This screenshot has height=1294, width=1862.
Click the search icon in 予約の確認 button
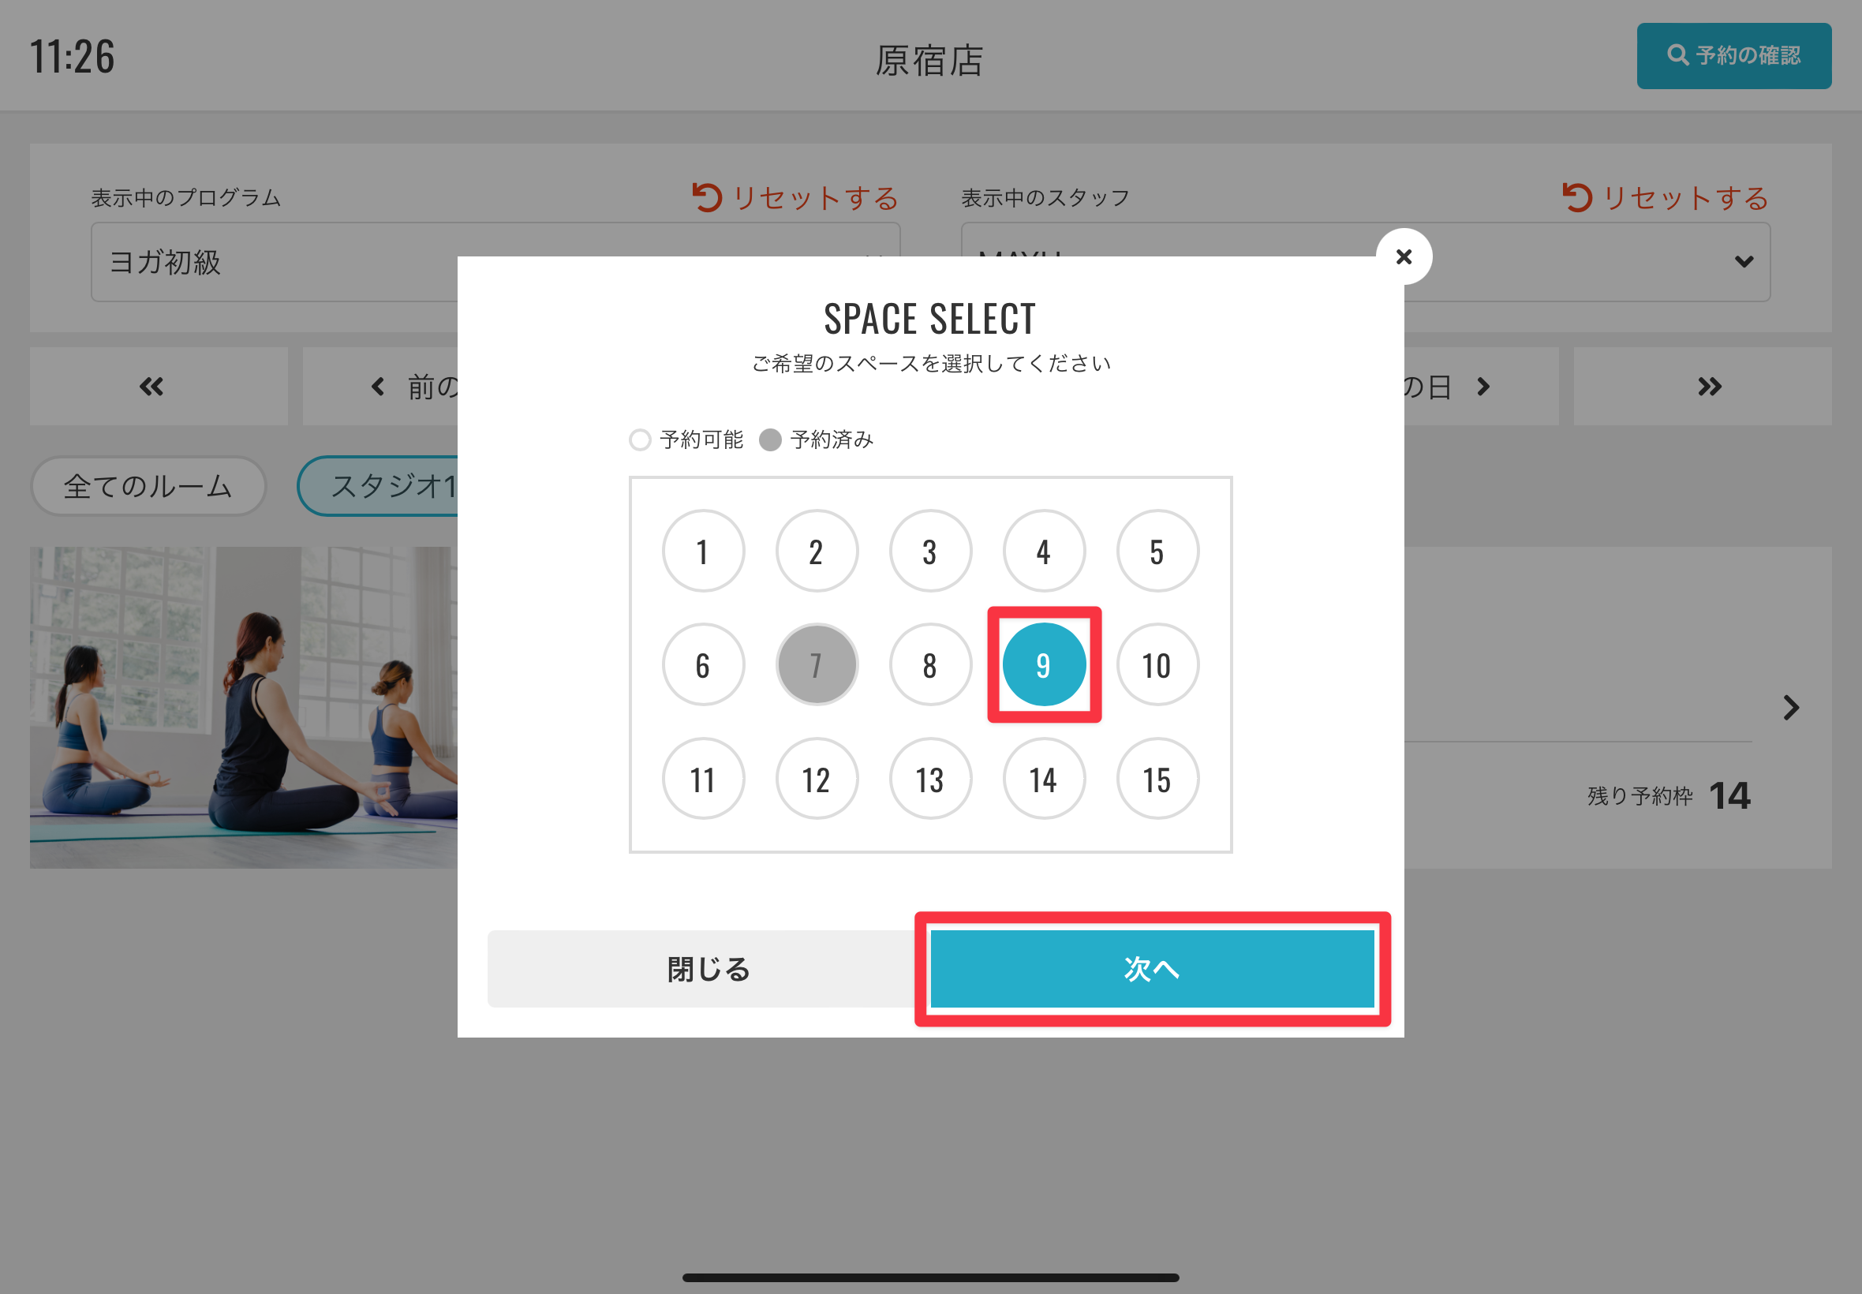(x=1677, y=55)
